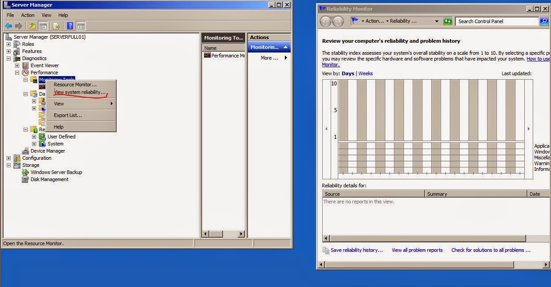Click the Windows Server Backup icon

(25, 172)
